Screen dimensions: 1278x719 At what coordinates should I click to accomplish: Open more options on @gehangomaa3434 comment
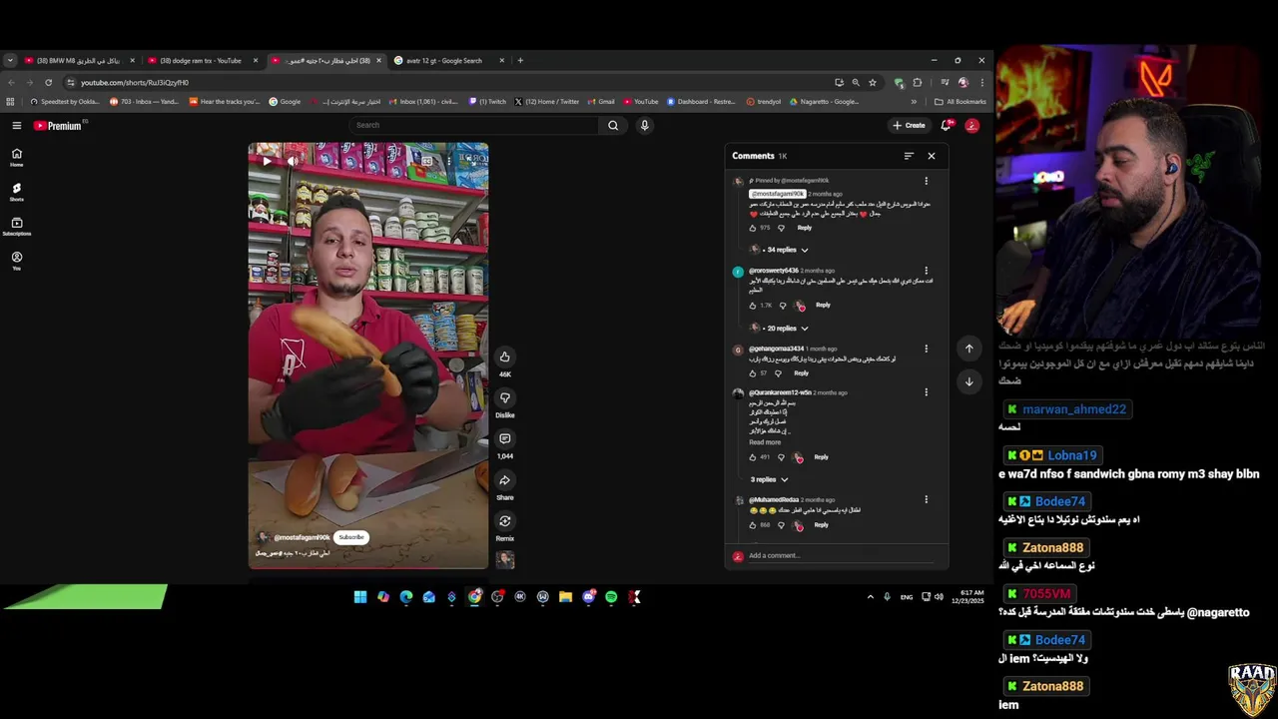coord(926,349)
